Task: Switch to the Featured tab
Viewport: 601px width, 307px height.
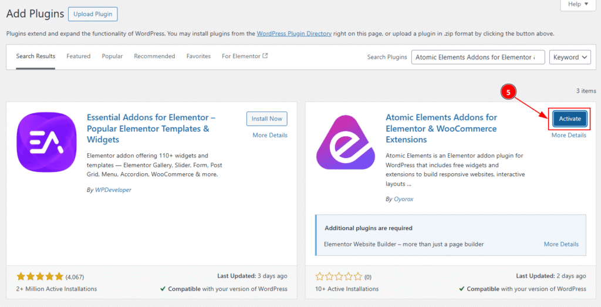Action: pos(78,56)
